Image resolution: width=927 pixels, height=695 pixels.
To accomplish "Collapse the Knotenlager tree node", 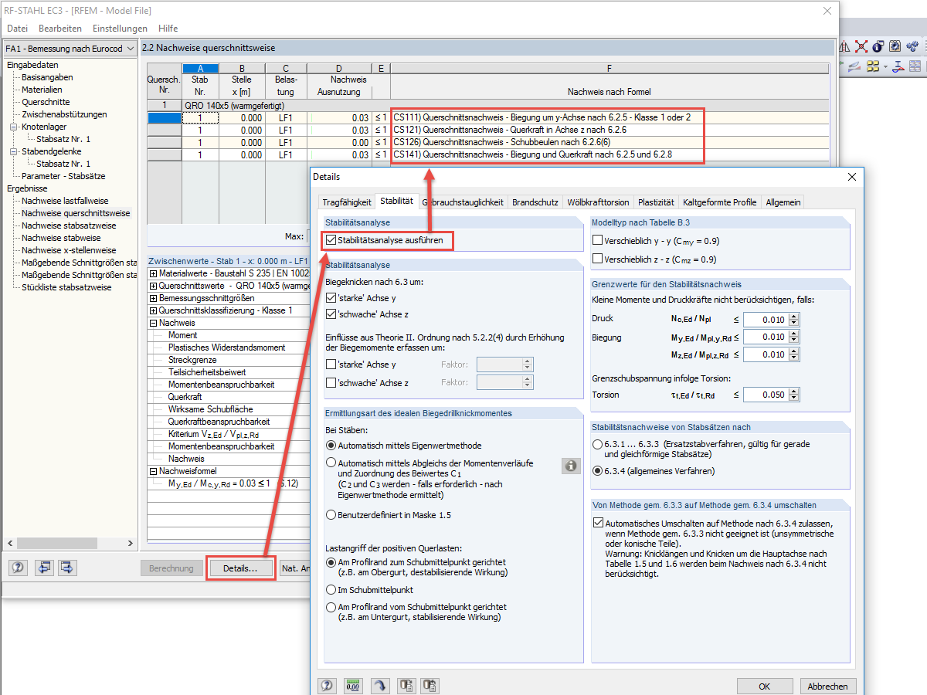I will (13, 127).
